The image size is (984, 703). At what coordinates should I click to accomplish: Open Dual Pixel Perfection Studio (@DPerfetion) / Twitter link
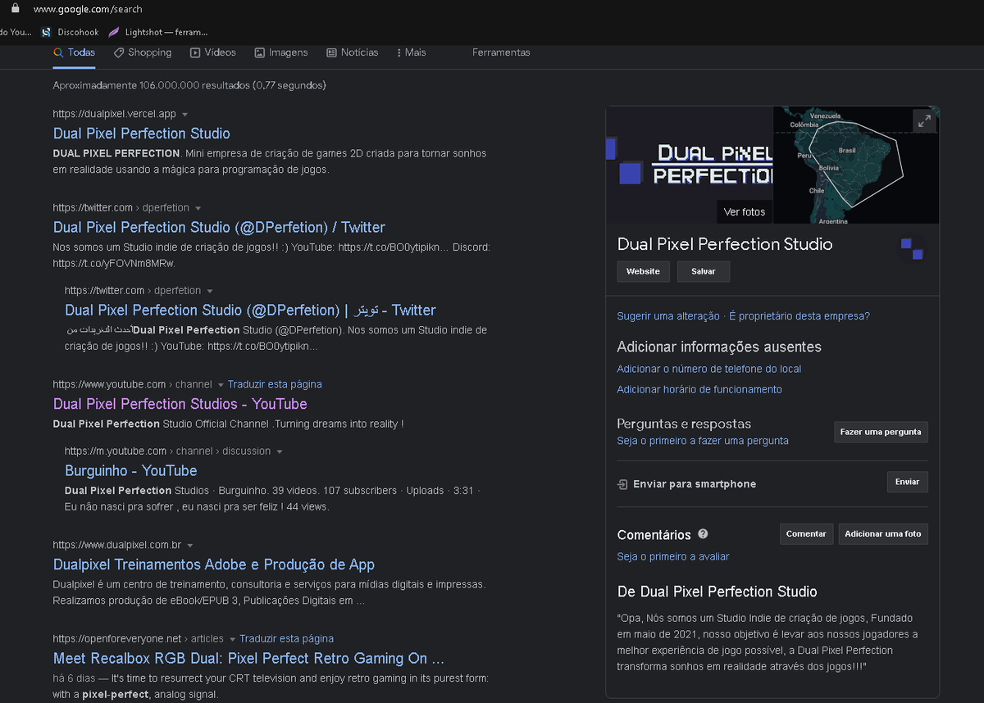pos(219,227)
